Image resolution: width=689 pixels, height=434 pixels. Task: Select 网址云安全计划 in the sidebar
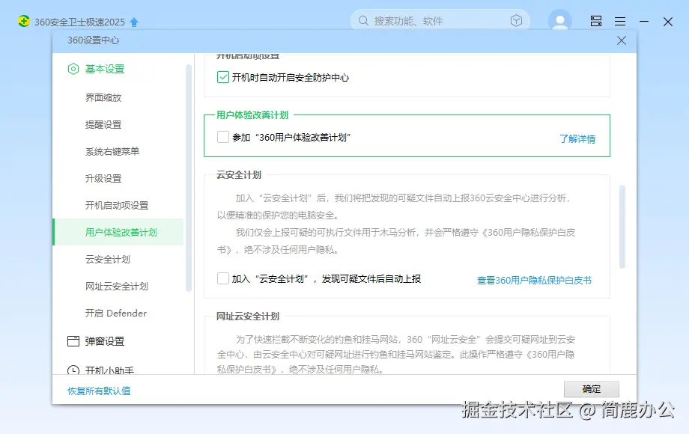tap(116, 286)
